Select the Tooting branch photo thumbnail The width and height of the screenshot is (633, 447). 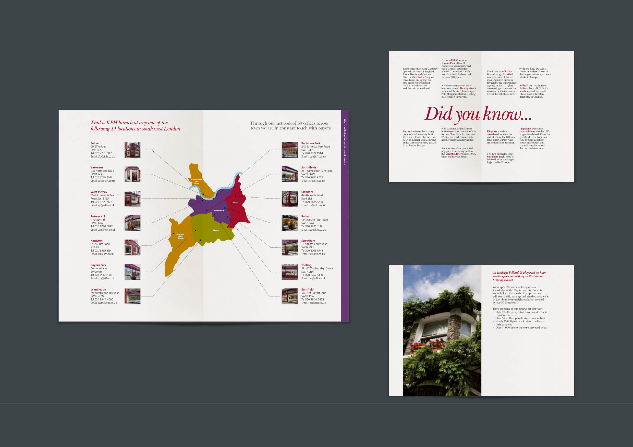pos(289,272)
